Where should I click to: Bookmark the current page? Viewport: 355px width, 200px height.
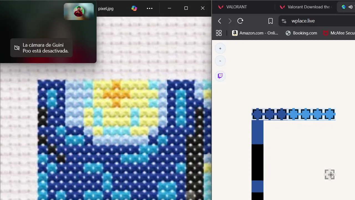[270, 21]
